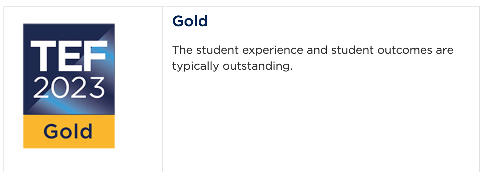Click the vertical divider between the table cells
Viewport: 485px width, 172px height.
point(162,94)
